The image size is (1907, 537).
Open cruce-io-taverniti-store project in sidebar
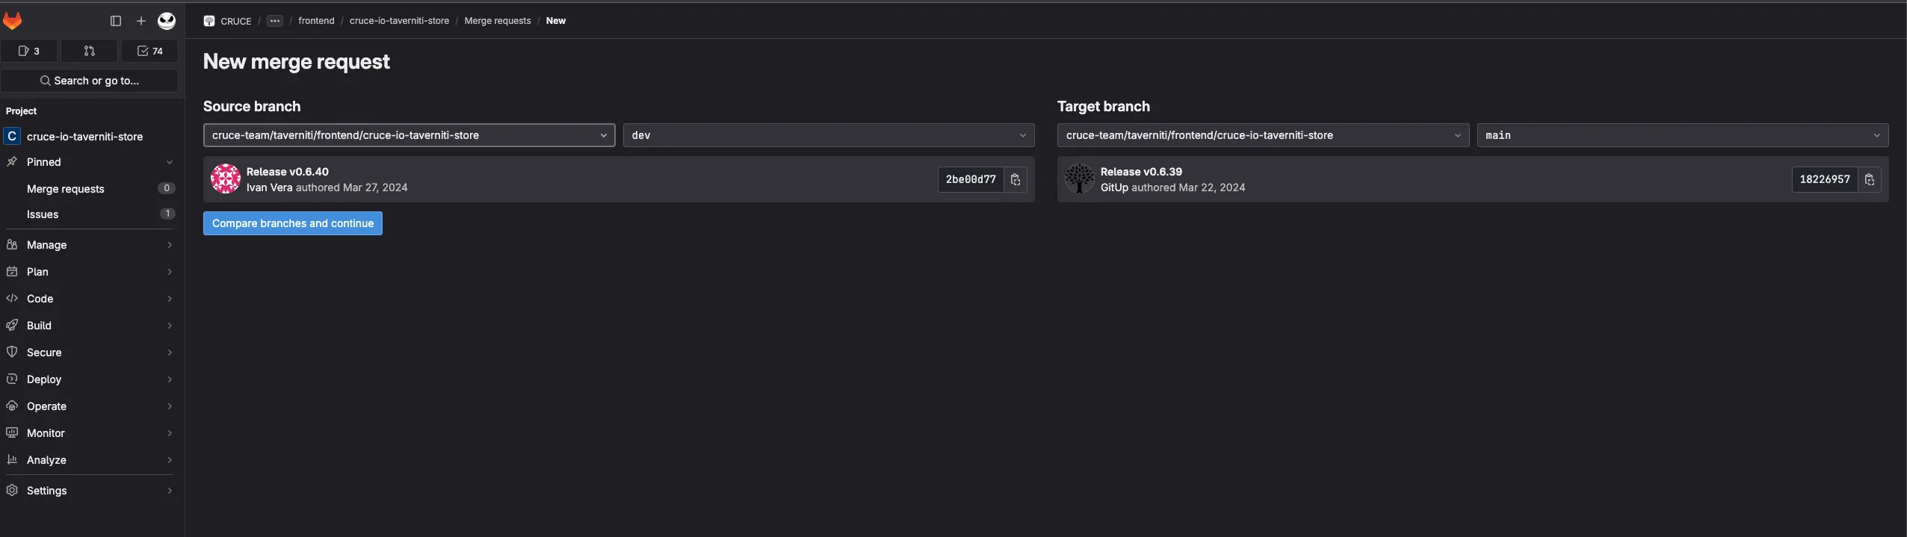click(90, 137)
